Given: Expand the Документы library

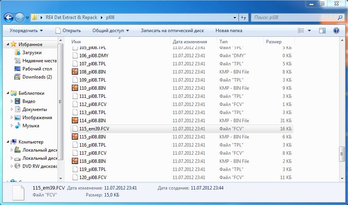Looking at the screenshot, I should point(12,109).
